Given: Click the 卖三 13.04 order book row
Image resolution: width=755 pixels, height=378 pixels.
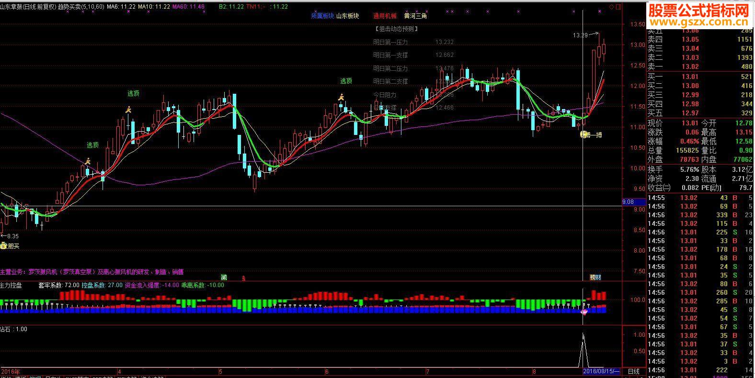Looking at the screenshot, I should pyautogui.click(x=700, y=48).
